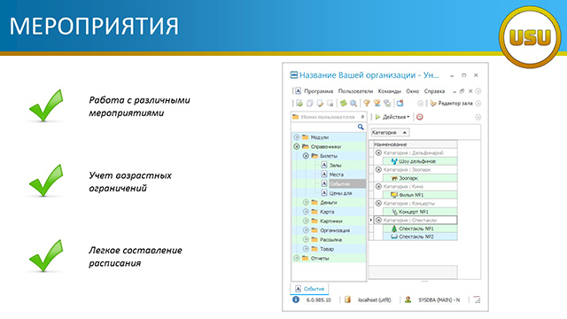The height and width of the screenshot is (319, 567).
Task: Select the Цены для tree item
Action: point(340,193)
